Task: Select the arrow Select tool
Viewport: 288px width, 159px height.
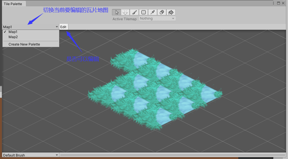Action: pyautogui.click(x=117, y=12)
